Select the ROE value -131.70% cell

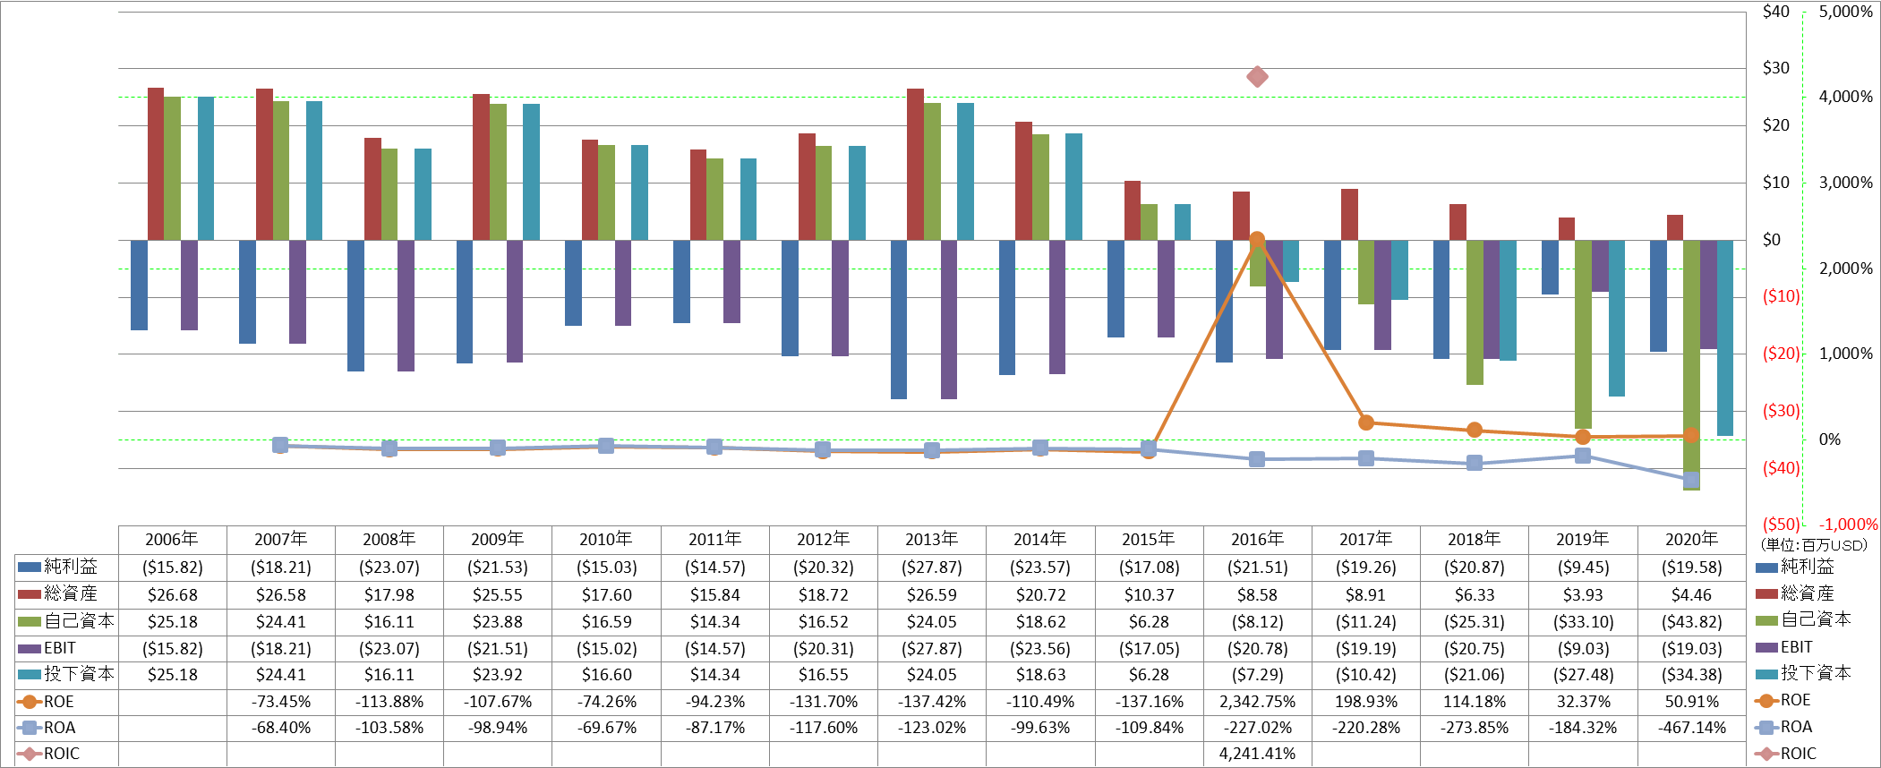(824, 702)
